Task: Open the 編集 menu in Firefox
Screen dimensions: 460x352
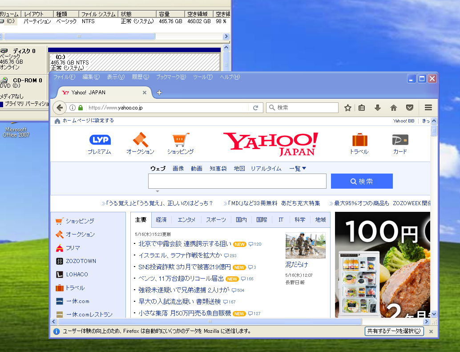Action: (91, 77)
